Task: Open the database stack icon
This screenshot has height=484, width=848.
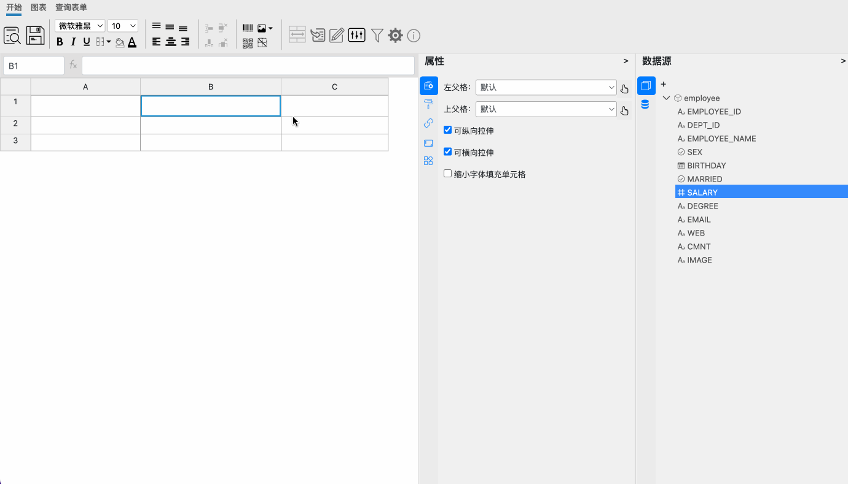Action: 645,104
